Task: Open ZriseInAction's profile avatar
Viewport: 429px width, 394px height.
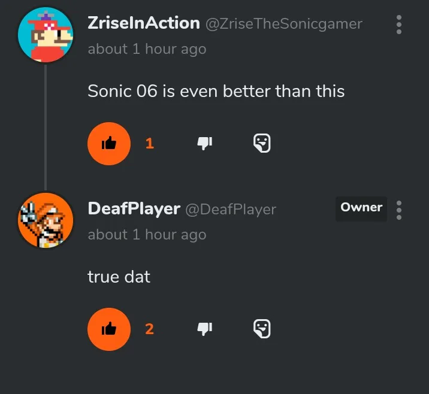Action: coord(46,36)
